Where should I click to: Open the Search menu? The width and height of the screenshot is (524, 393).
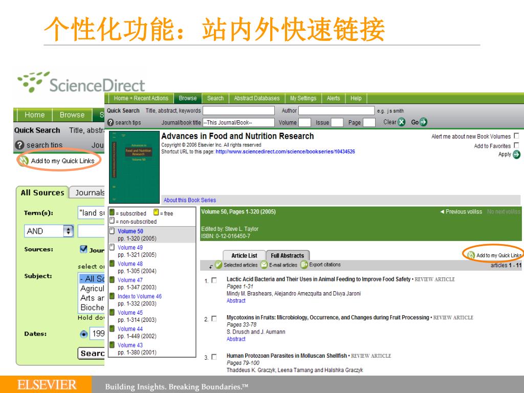pos(215,98)
